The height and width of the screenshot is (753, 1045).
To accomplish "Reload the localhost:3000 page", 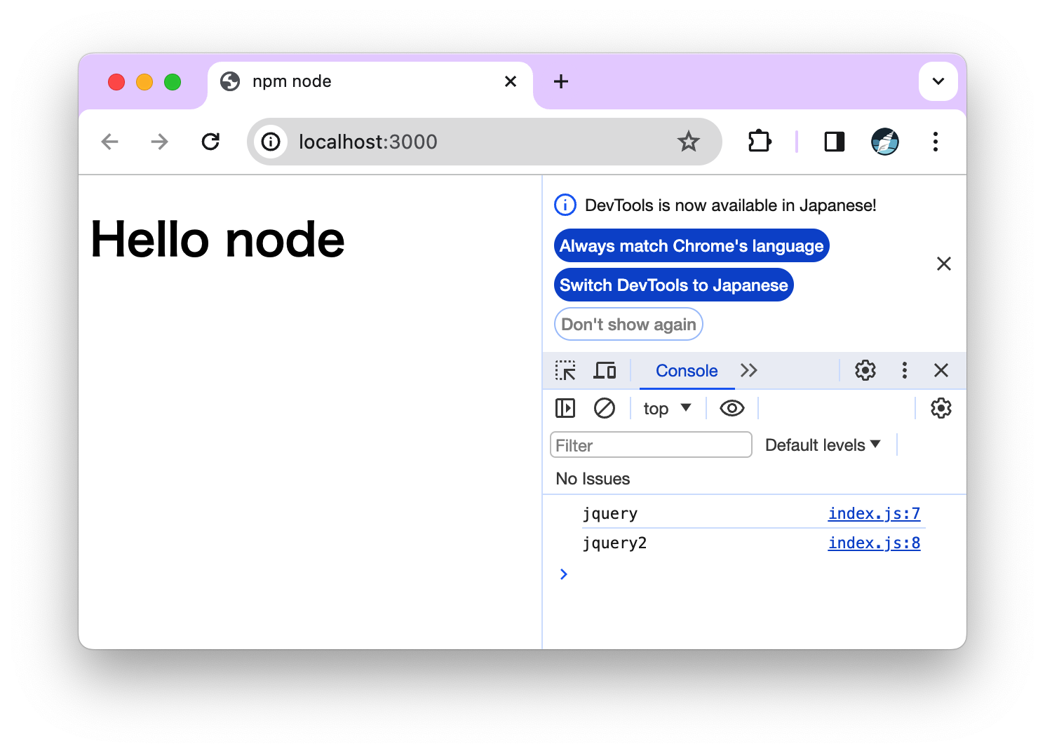I will (x=210, y=141).
